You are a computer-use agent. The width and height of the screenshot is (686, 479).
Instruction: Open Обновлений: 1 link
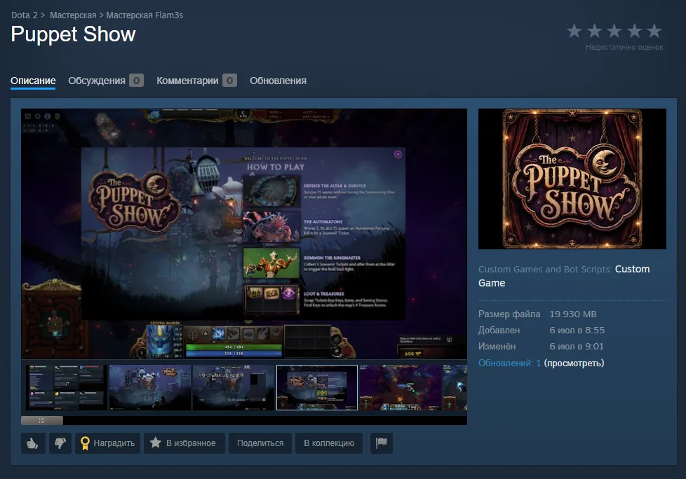(x=509, y=363)
